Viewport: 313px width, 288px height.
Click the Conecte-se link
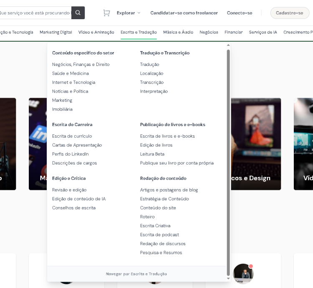tap(239, 13)
